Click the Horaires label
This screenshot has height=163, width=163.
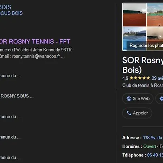[132, 146]
